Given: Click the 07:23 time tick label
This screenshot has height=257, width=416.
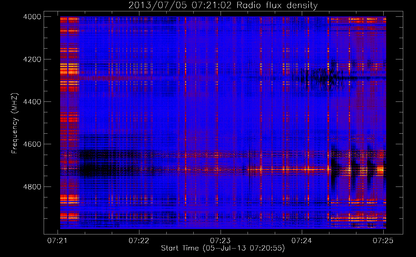Looking at the screenshot, I should 220,241.
